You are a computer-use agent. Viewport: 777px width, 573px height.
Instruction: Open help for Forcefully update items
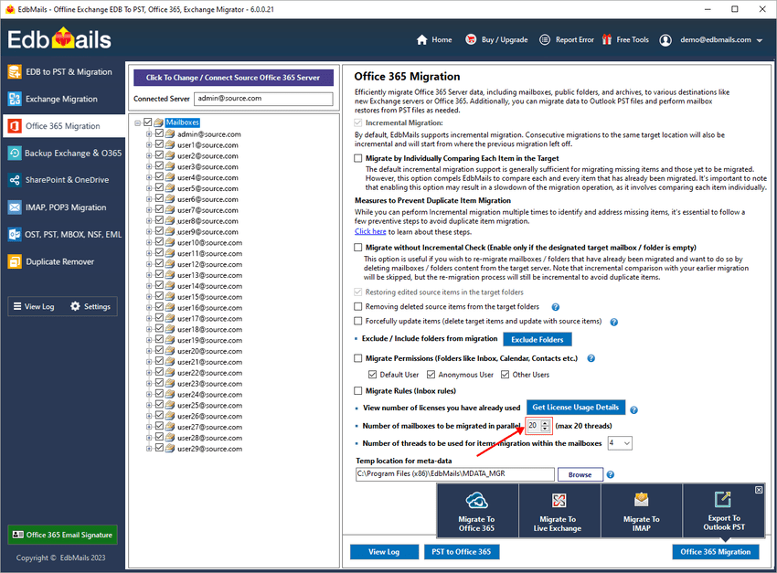click(x=614, y=322)
